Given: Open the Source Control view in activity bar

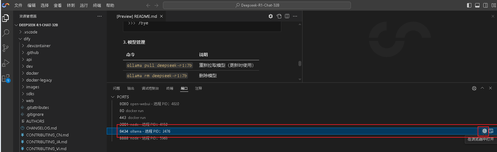Looking at the screenshot, I should pos(6,48).
